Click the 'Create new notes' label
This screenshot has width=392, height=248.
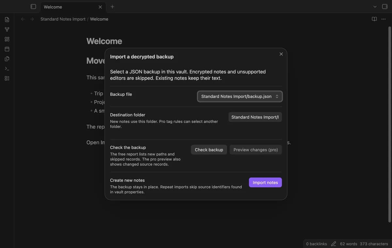coord(127,180)
